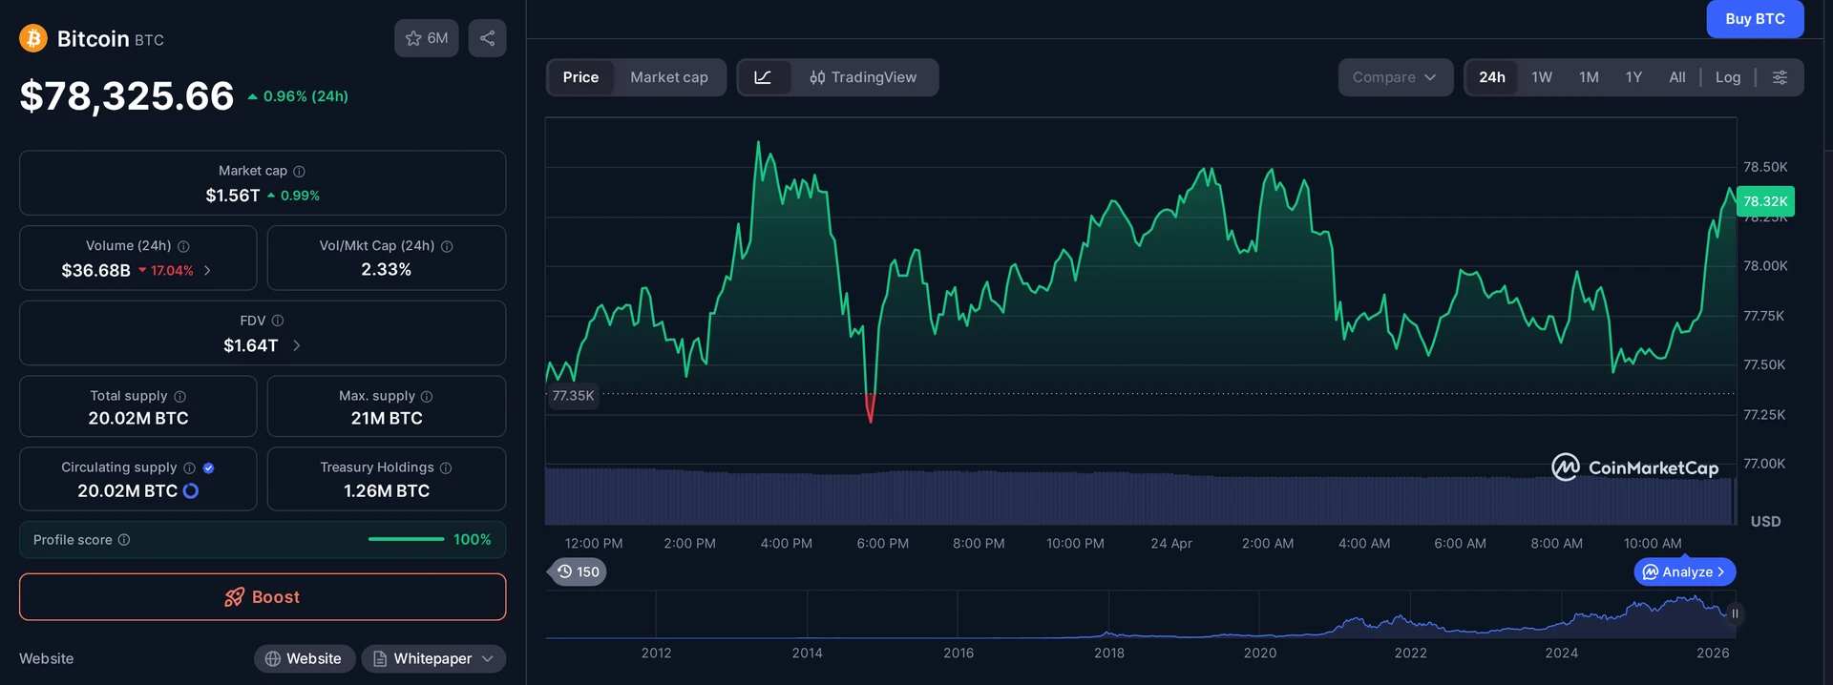Click the 2.33% Vol/Mkt Cap value
This screenshot has width=1833, height=685.
(x=387, y=270)
